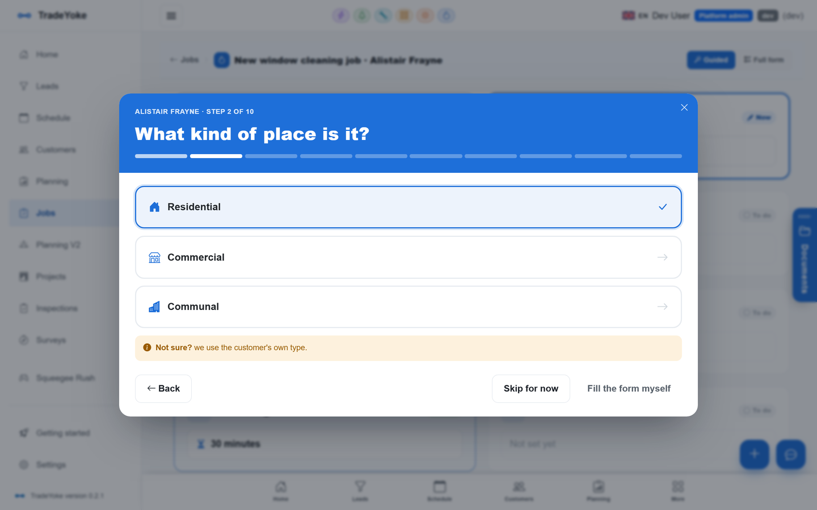Viewport: 817px width, 510px height.
Task: Choose the Commercial place type
Action: point(408,257)
